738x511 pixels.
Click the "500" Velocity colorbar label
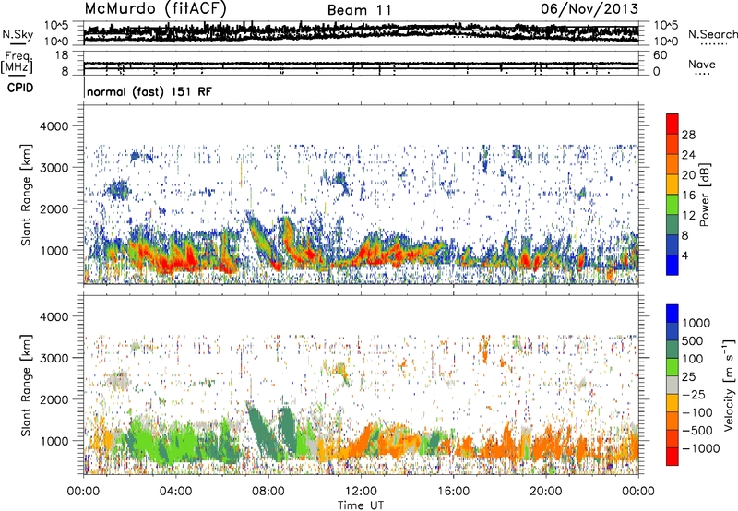[x=693, y=340]
